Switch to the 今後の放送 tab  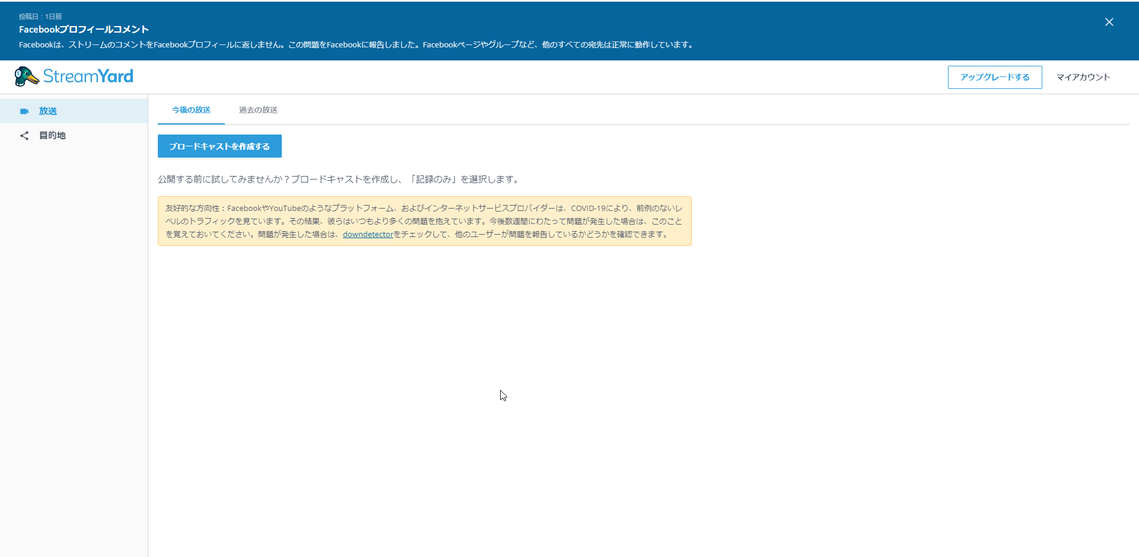tap(191, 110)
